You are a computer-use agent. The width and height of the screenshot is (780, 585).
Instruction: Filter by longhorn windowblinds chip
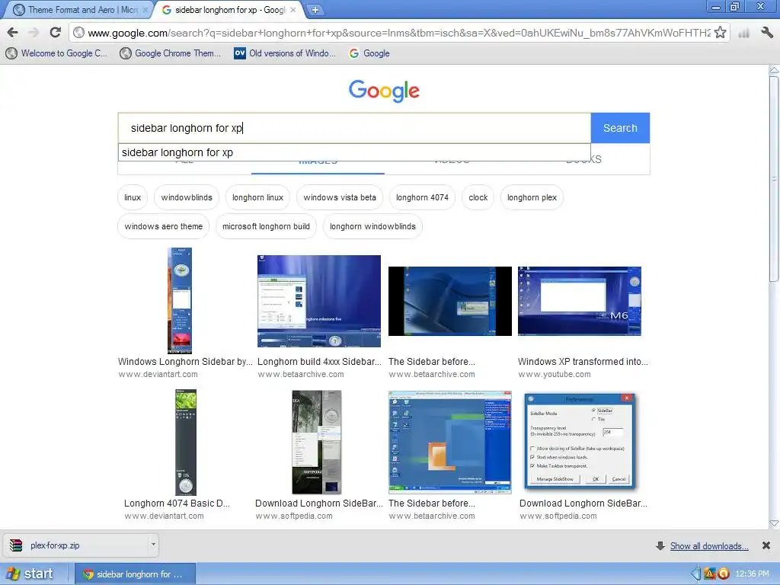pyautogui.click(x=372, y=226)
